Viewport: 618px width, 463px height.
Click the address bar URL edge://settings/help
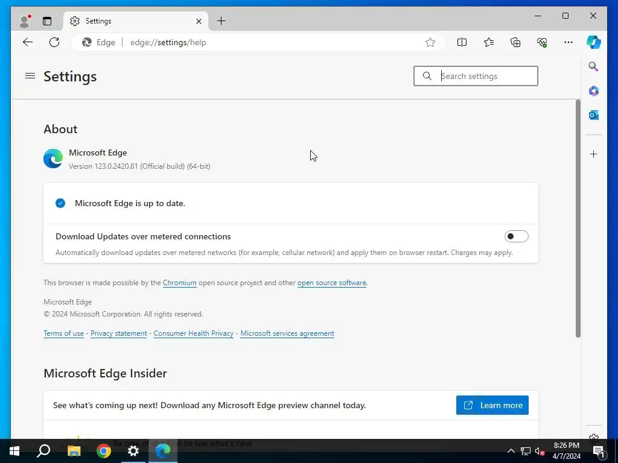point(168,43)
